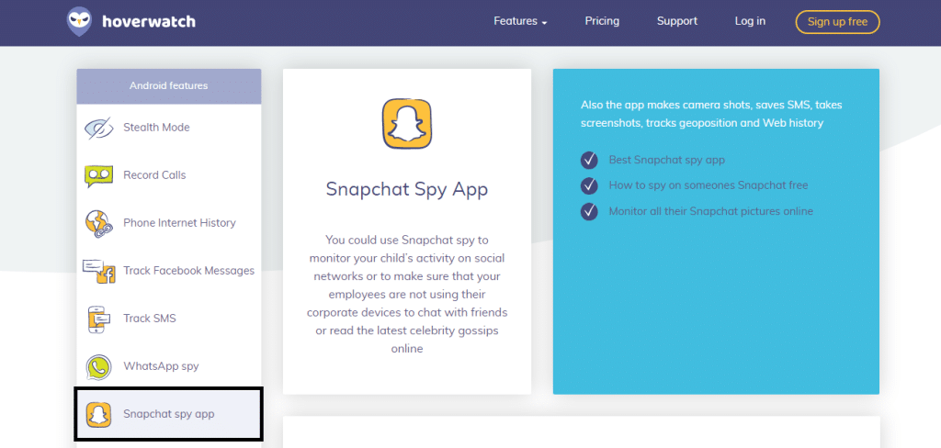Click the Track Facebook Messages icon

click(x=99, y=271)
